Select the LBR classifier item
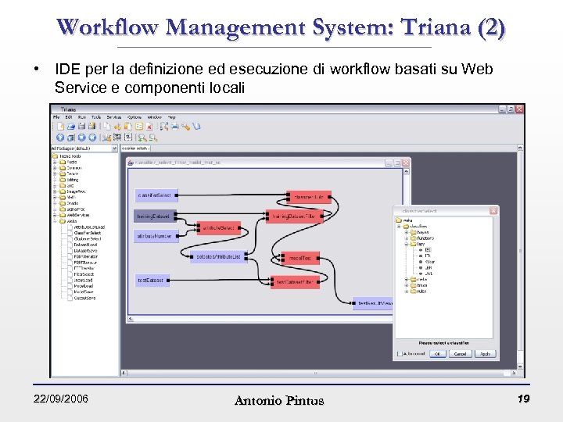Viewport: 563px width, 422px height. click(x=429, y=268)
